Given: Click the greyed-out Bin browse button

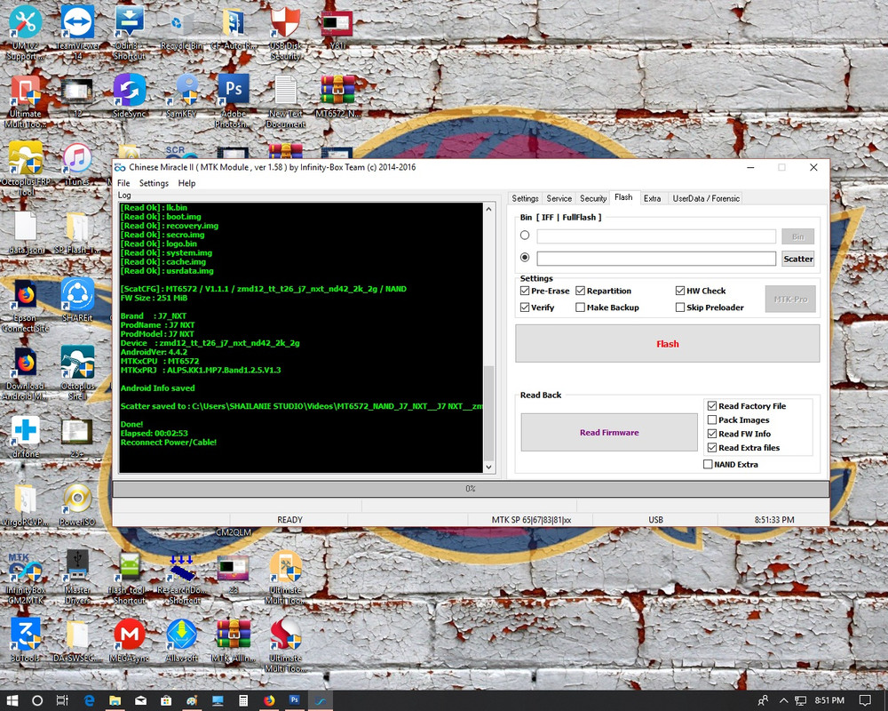Looking at the screenshot, I should 798,236.
